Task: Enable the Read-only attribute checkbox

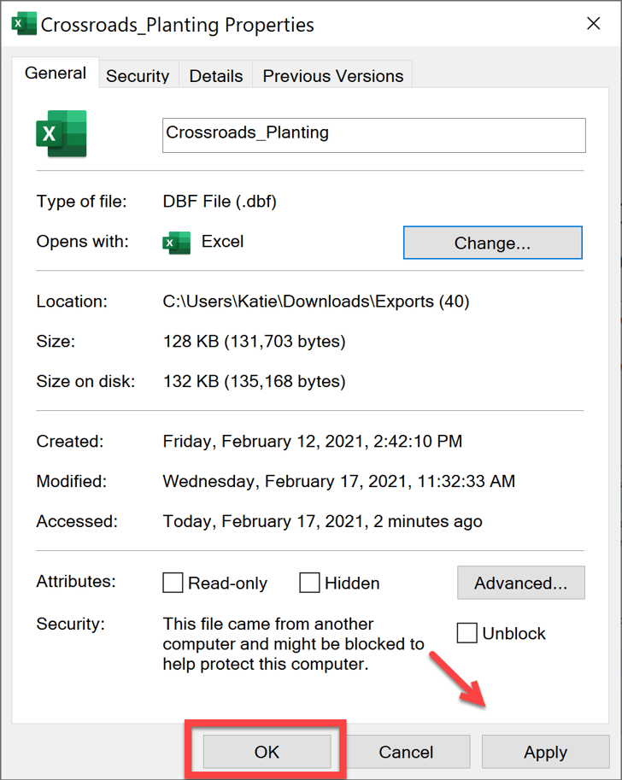Action: click(x=173, y=583)
